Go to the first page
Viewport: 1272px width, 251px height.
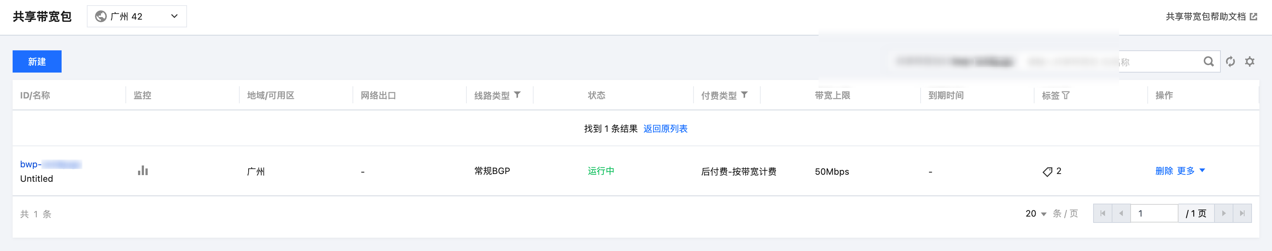(x=1103, y=214)
